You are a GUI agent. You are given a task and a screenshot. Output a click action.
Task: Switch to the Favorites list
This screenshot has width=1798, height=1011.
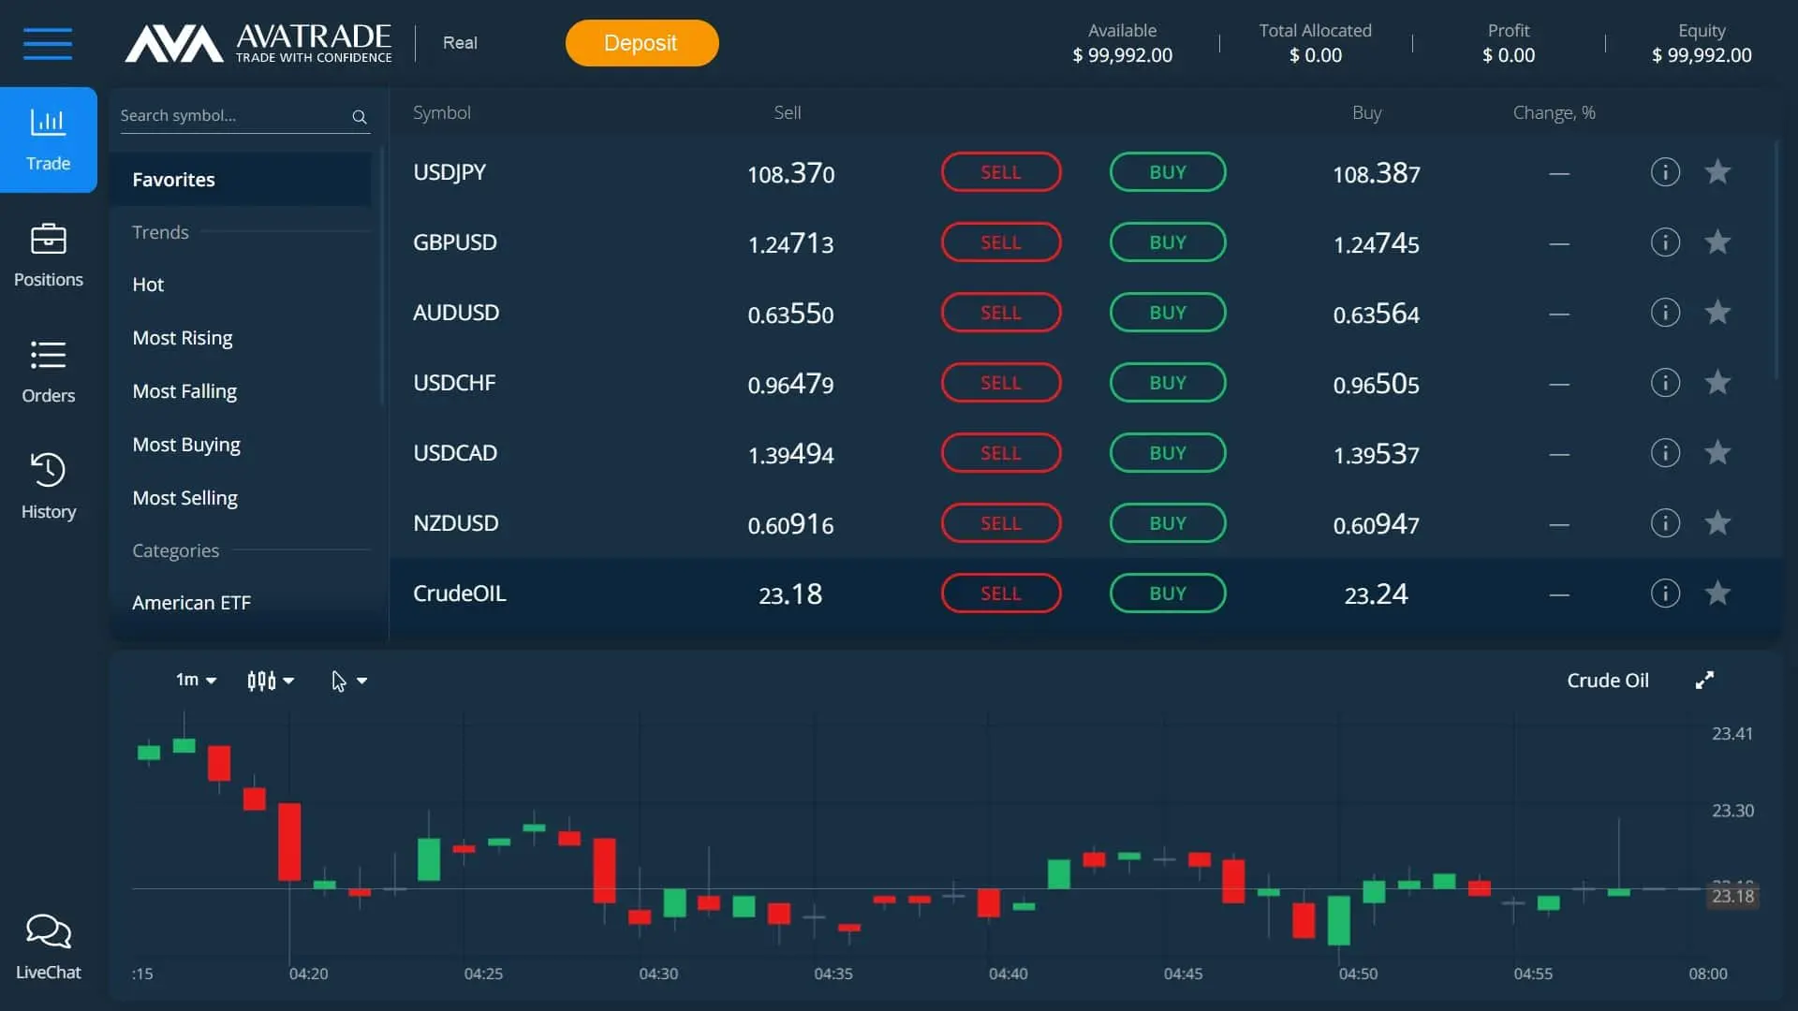coord(173,179)
